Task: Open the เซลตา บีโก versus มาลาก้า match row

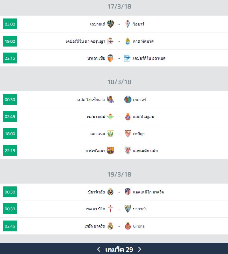Action: coord(118,209)
